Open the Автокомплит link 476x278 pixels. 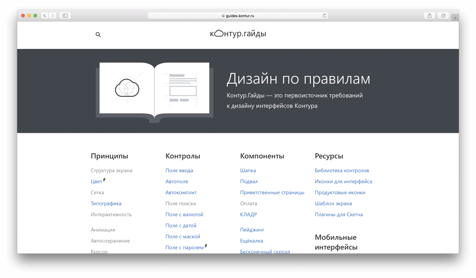(181, 193)
